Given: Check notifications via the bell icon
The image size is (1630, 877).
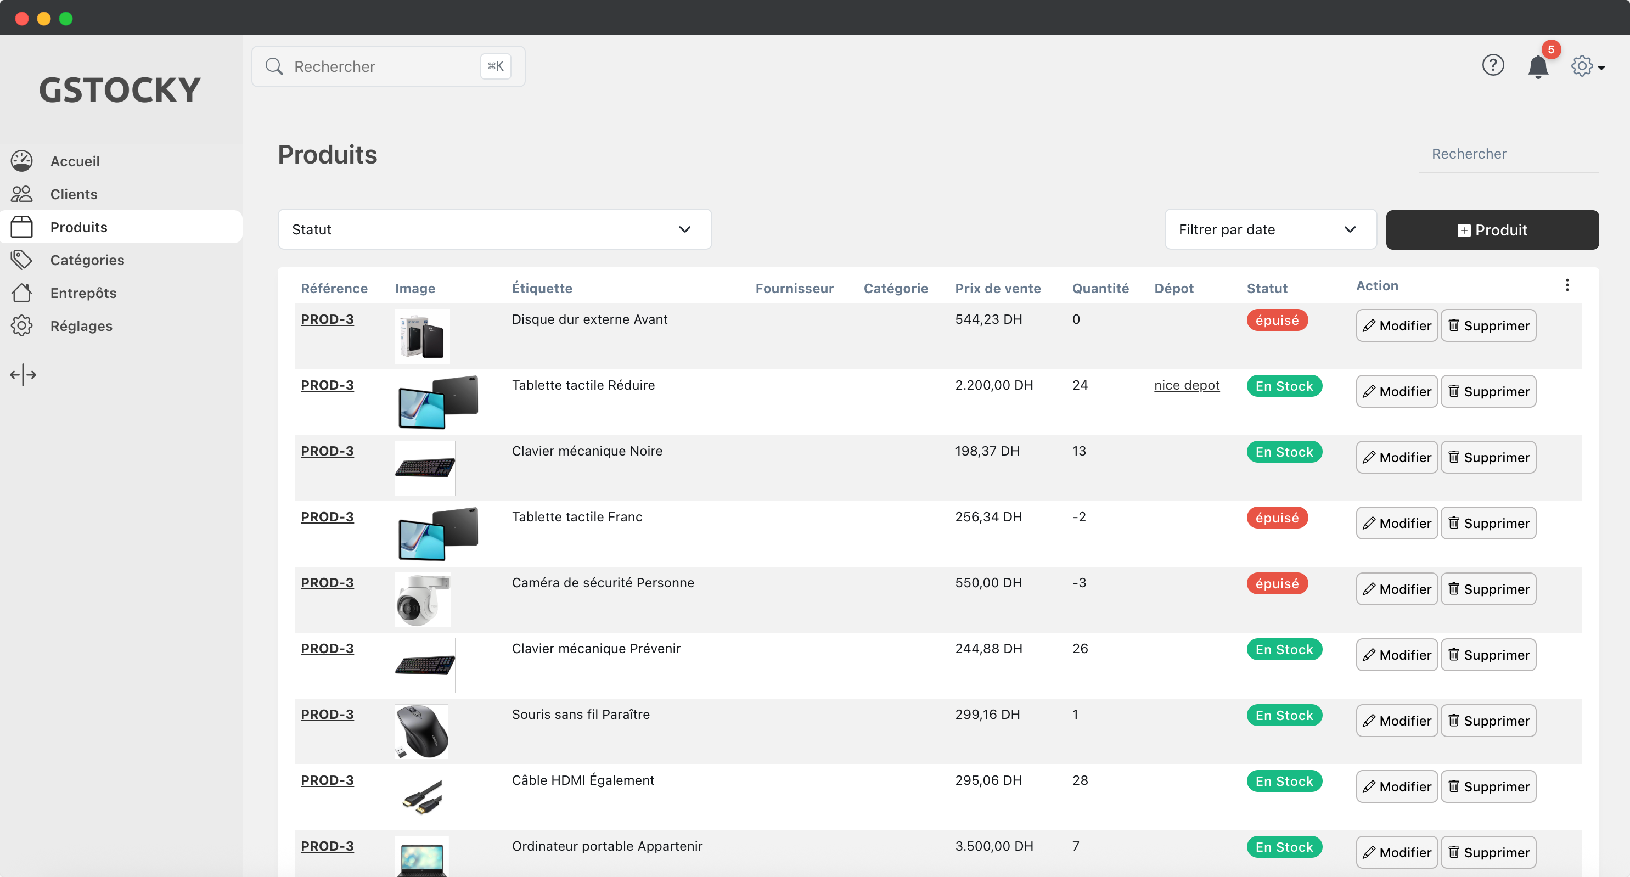Looking at the screenshot, I should coord(1538,66).
